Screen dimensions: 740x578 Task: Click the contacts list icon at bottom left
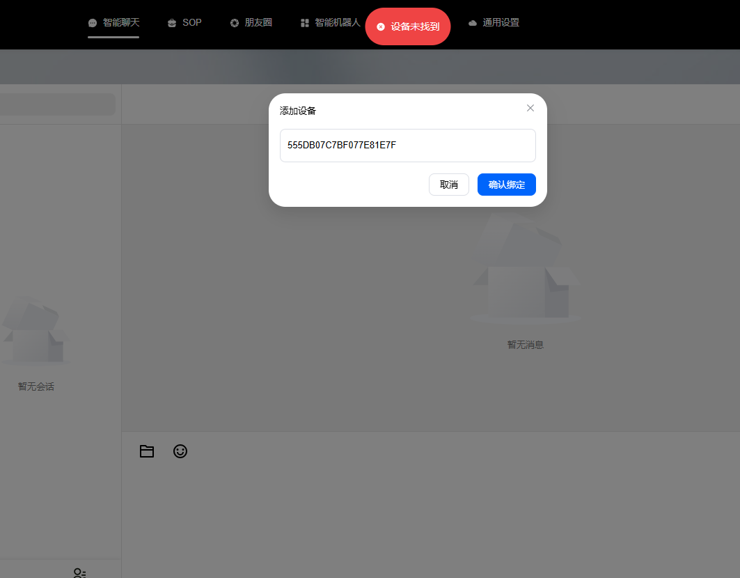(x=79, y=573)
